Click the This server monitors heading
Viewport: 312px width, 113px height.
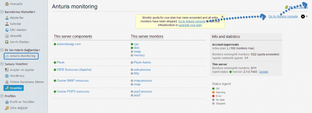[147, 37]
